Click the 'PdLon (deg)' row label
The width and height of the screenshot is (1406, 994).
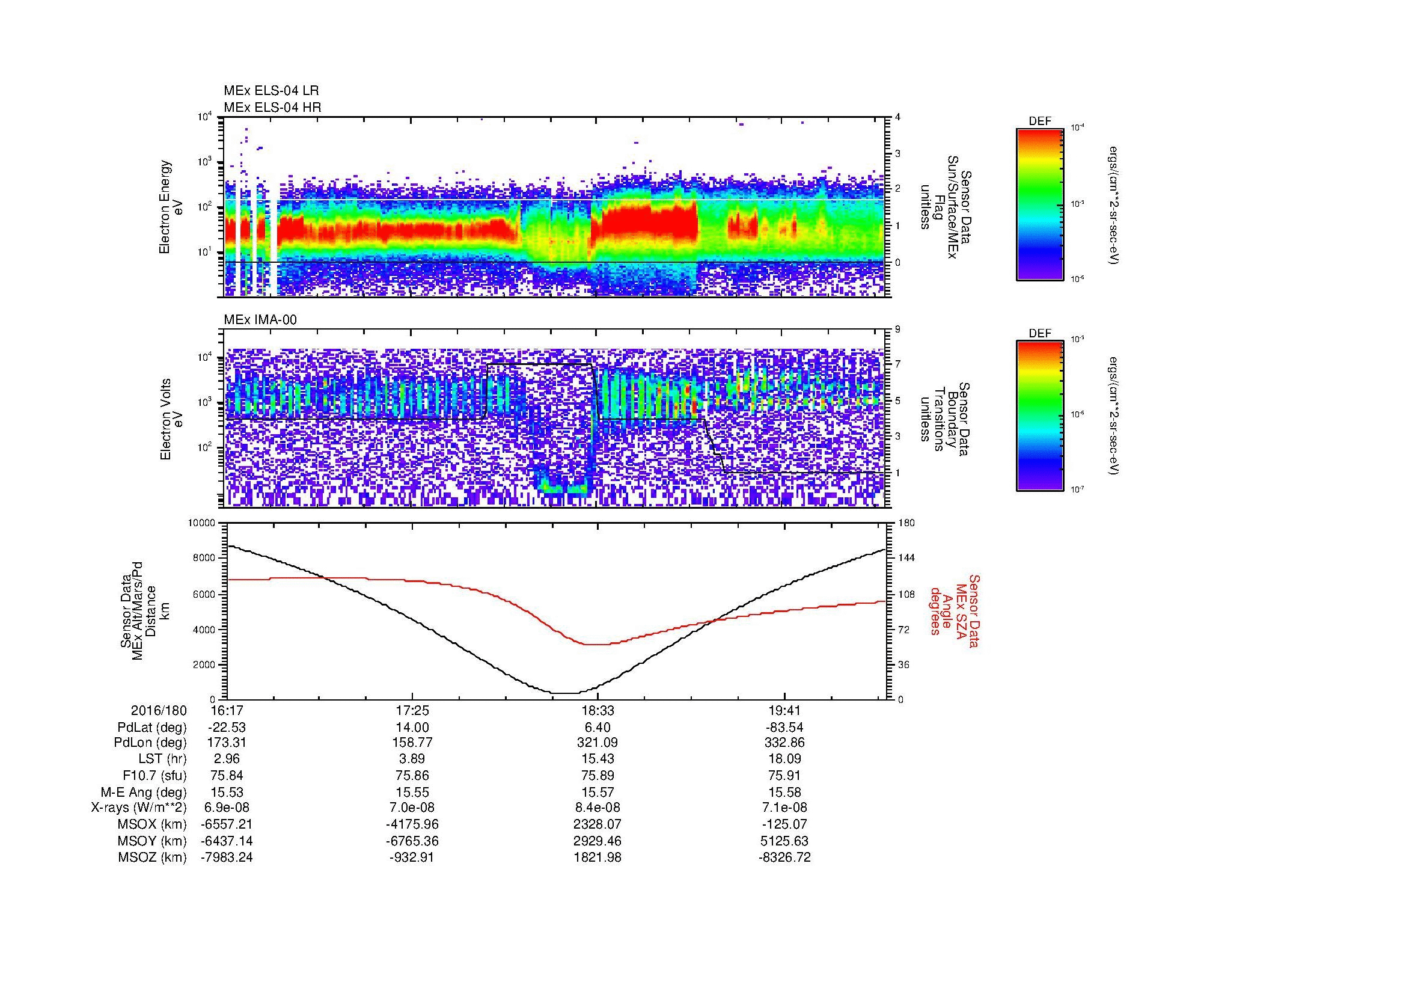(x=152, y=743)
